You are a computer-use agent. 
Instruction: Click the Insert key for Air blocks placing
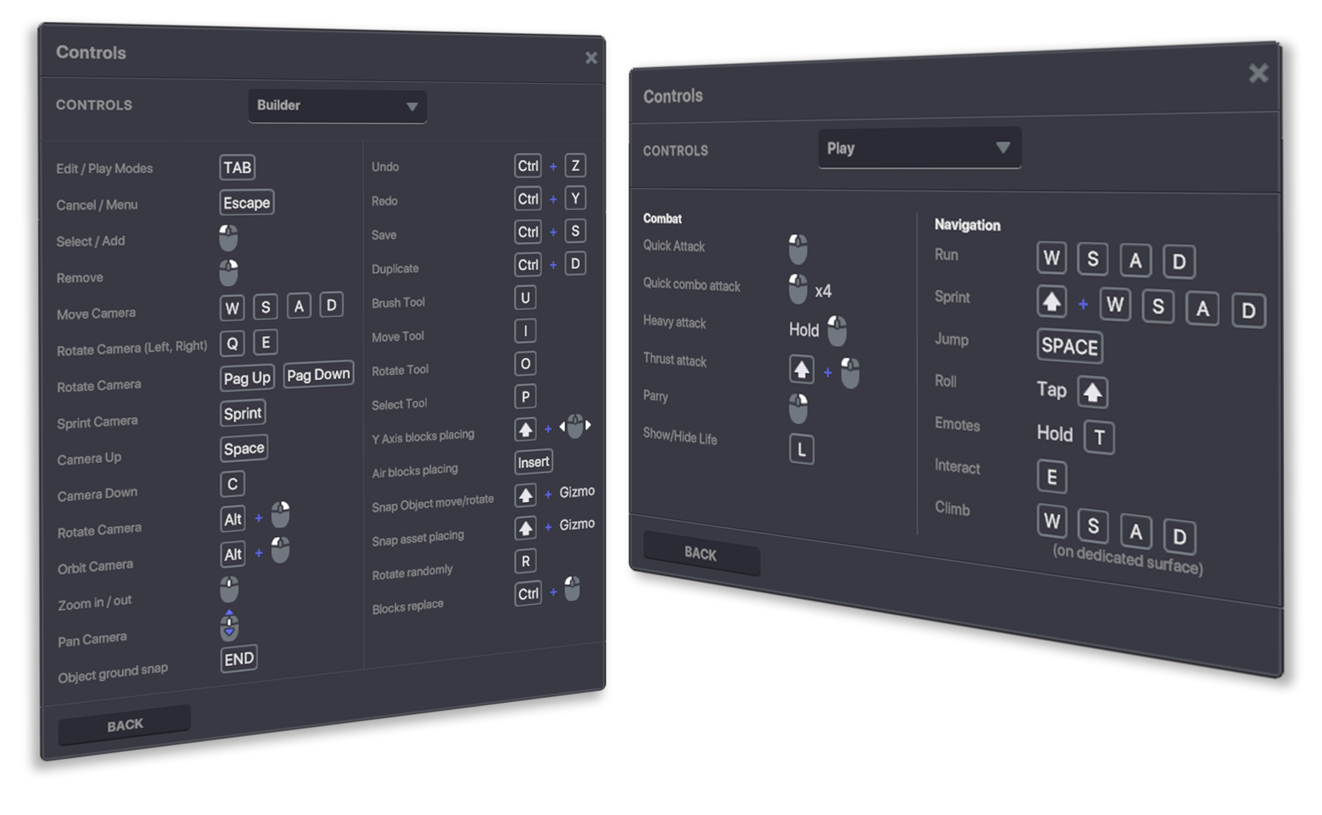tap(533, 461)
